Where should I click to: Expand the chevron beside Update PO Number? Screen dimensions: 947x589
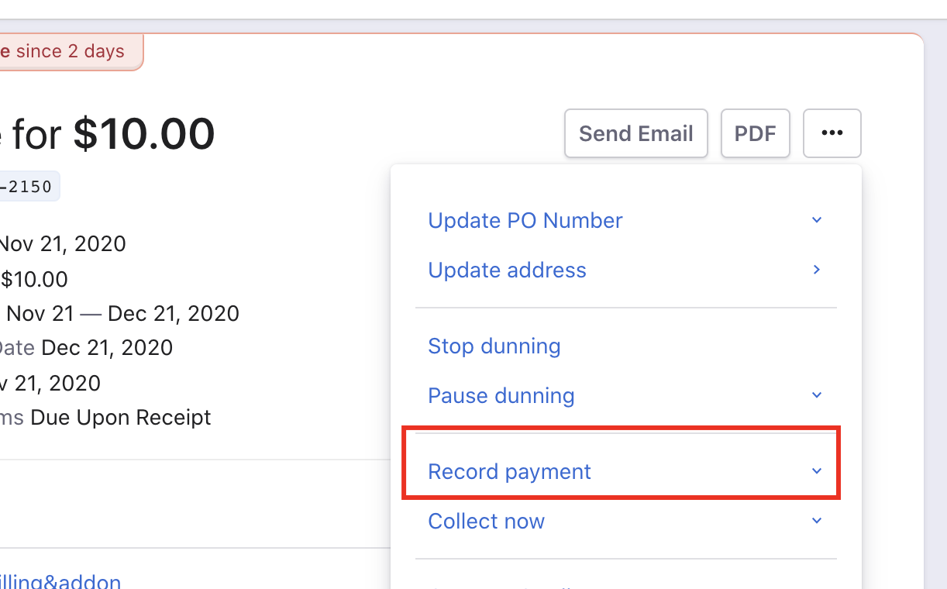(x=816, y=221)
